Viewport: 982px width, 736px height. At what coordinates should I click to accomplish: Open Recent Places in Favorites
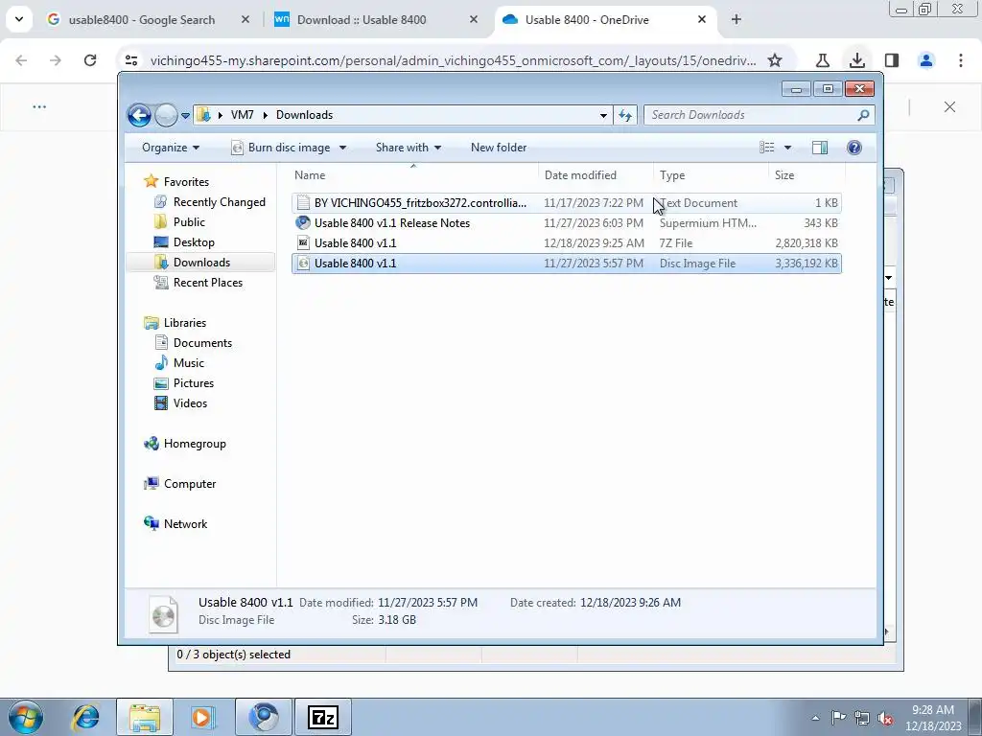[208, 283]
